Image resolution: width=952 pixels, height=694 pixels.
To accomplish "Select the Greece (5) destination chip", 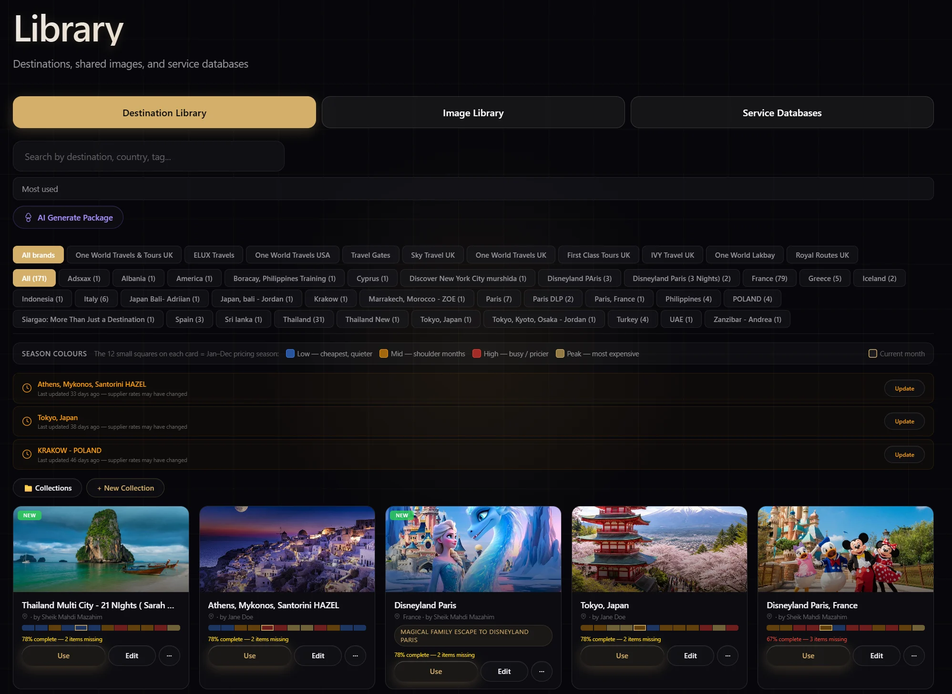I will click(x=825, y=278).
